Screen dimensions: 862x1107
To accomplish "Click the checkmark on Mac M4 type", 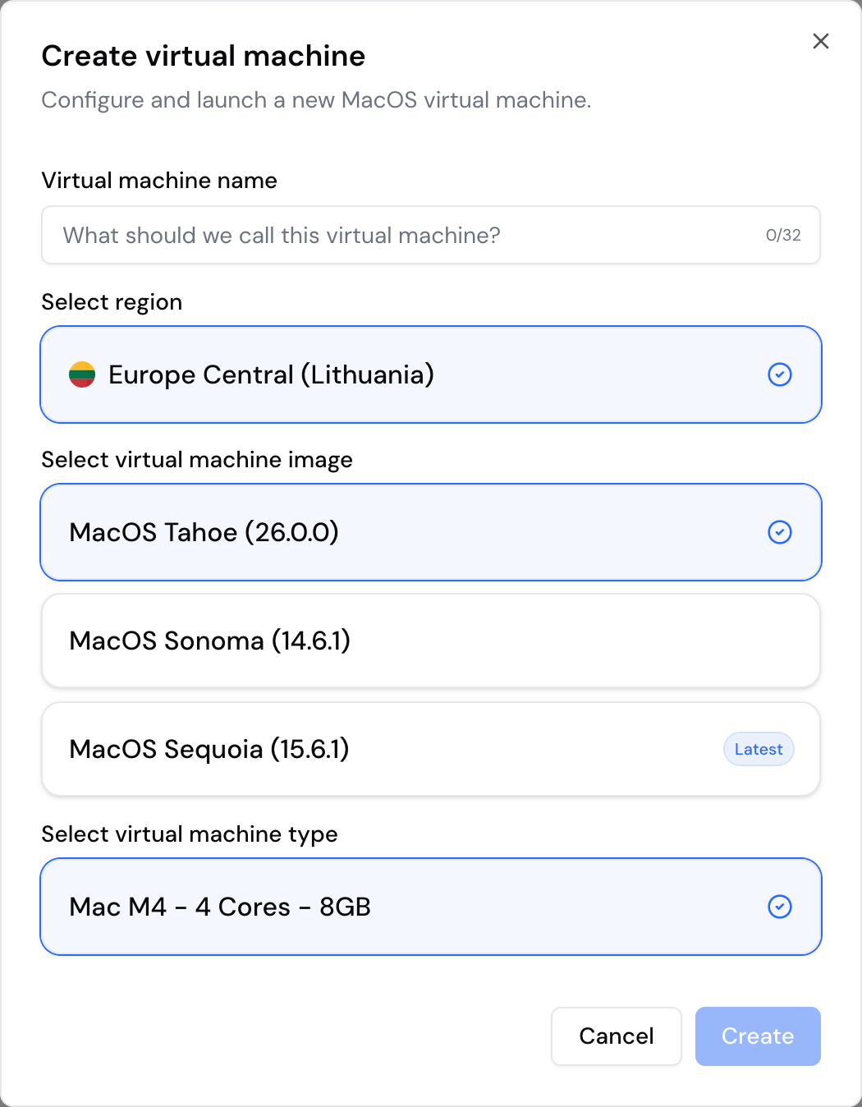I will 780,907.
